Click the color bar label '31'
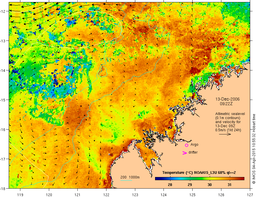Screen dimensions: 256x197 (x=230, y=185)
